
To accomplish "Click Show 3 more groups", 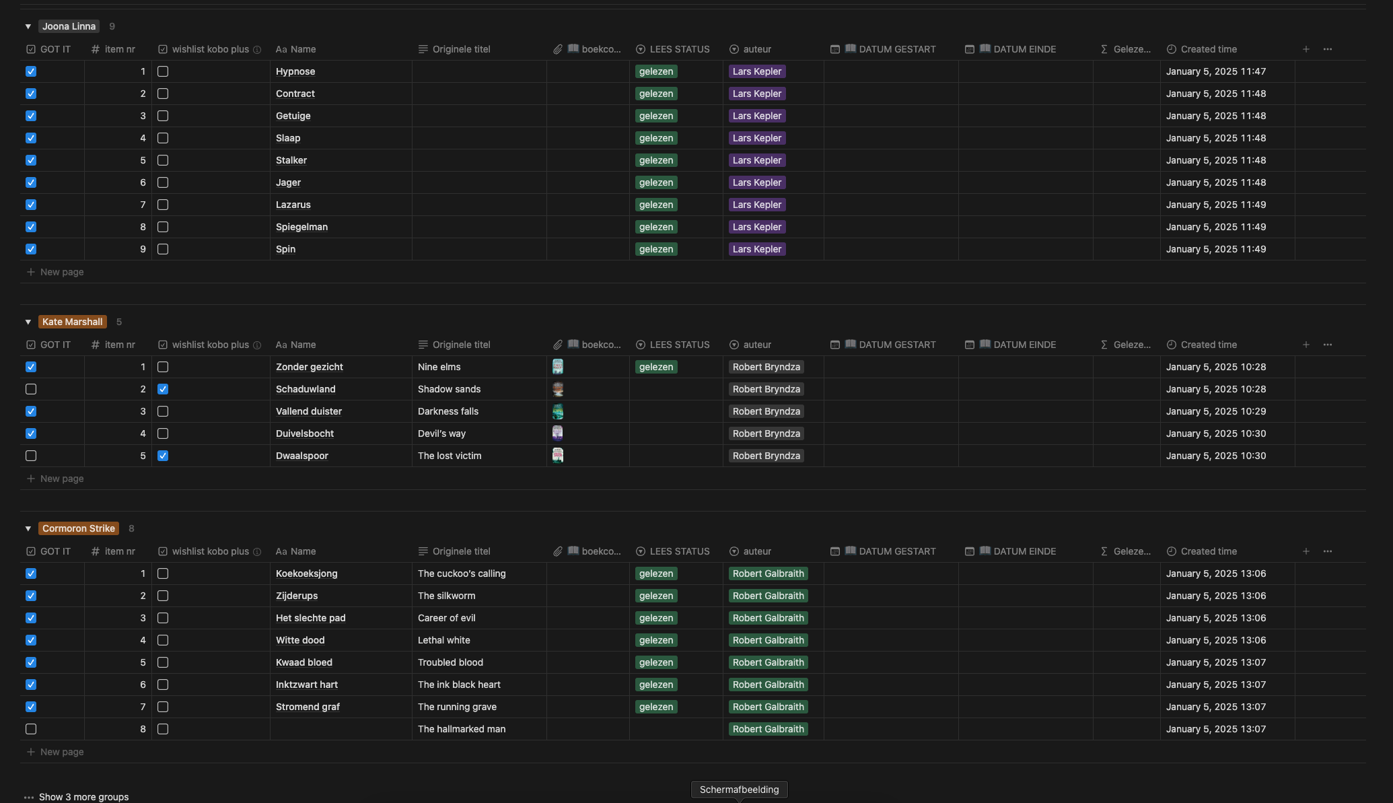I will [83, 797].
